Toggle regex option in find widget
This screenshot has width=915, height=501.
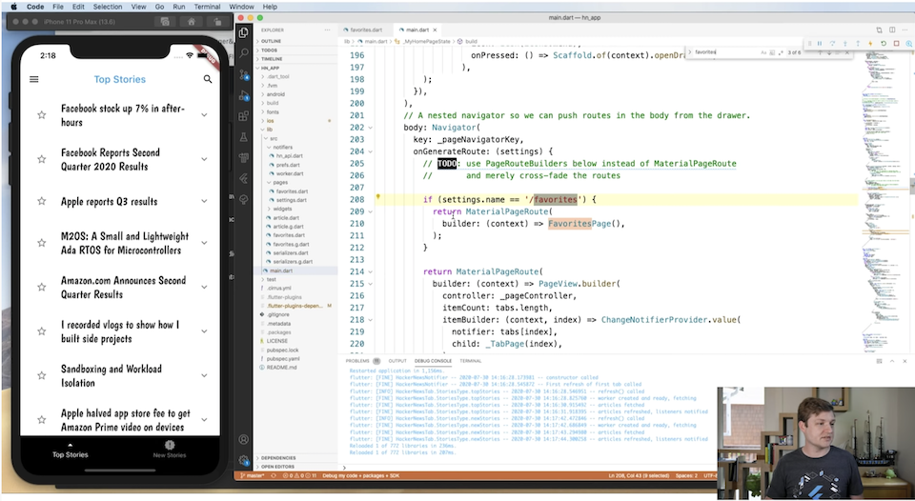[781, 52]
